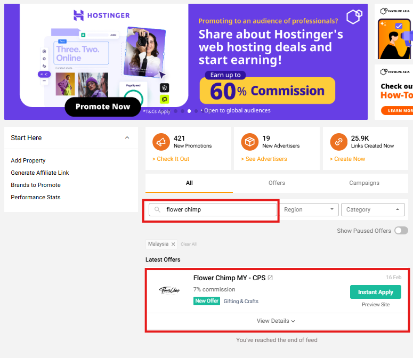
Task: Click the Create Now link
Action: 347,159
